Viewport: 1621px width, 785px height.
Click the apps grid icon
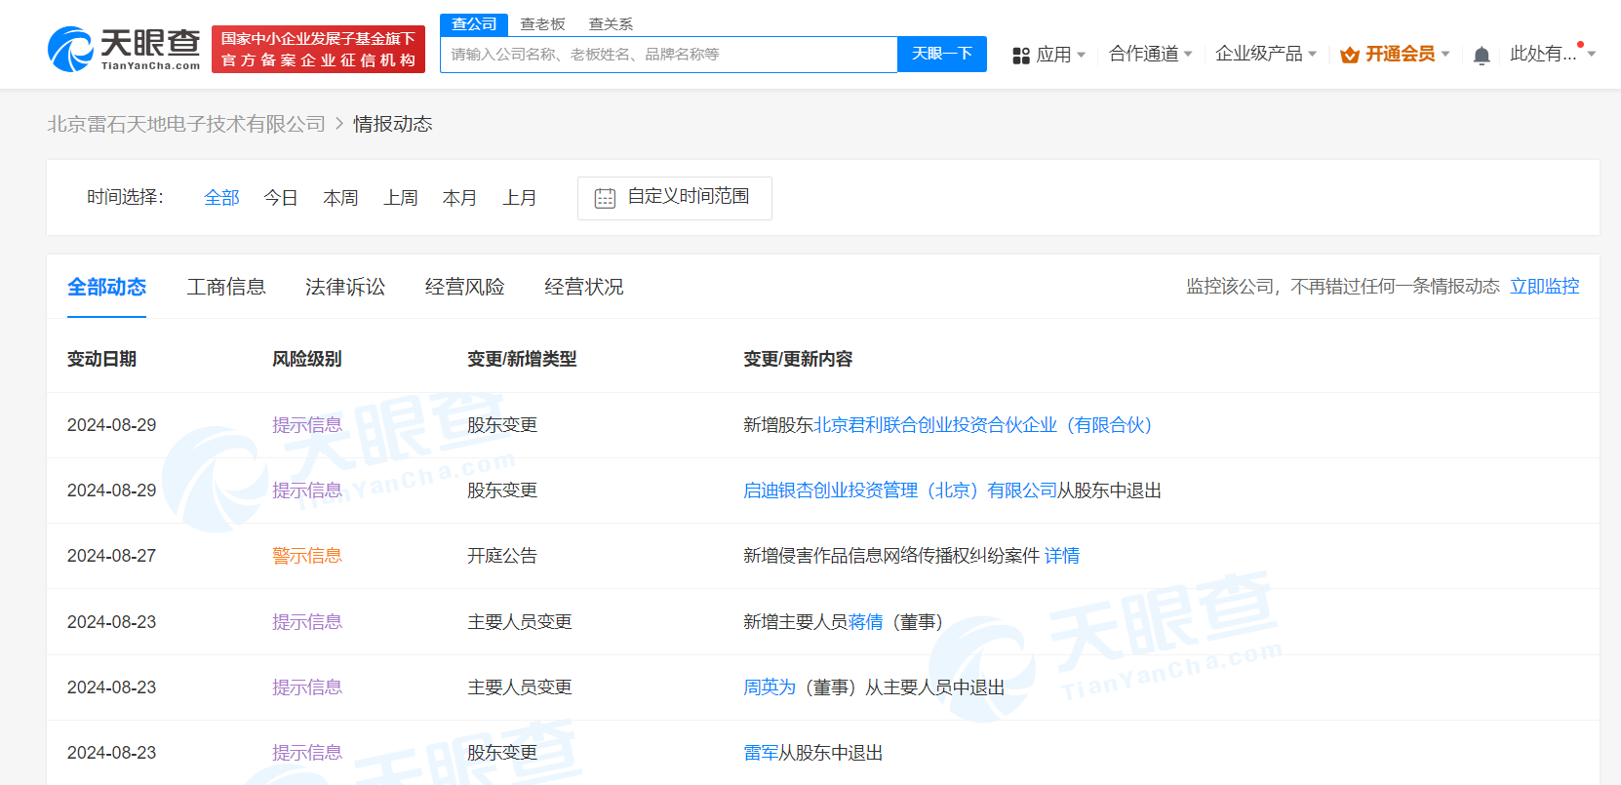click(x=1021, y=56)
